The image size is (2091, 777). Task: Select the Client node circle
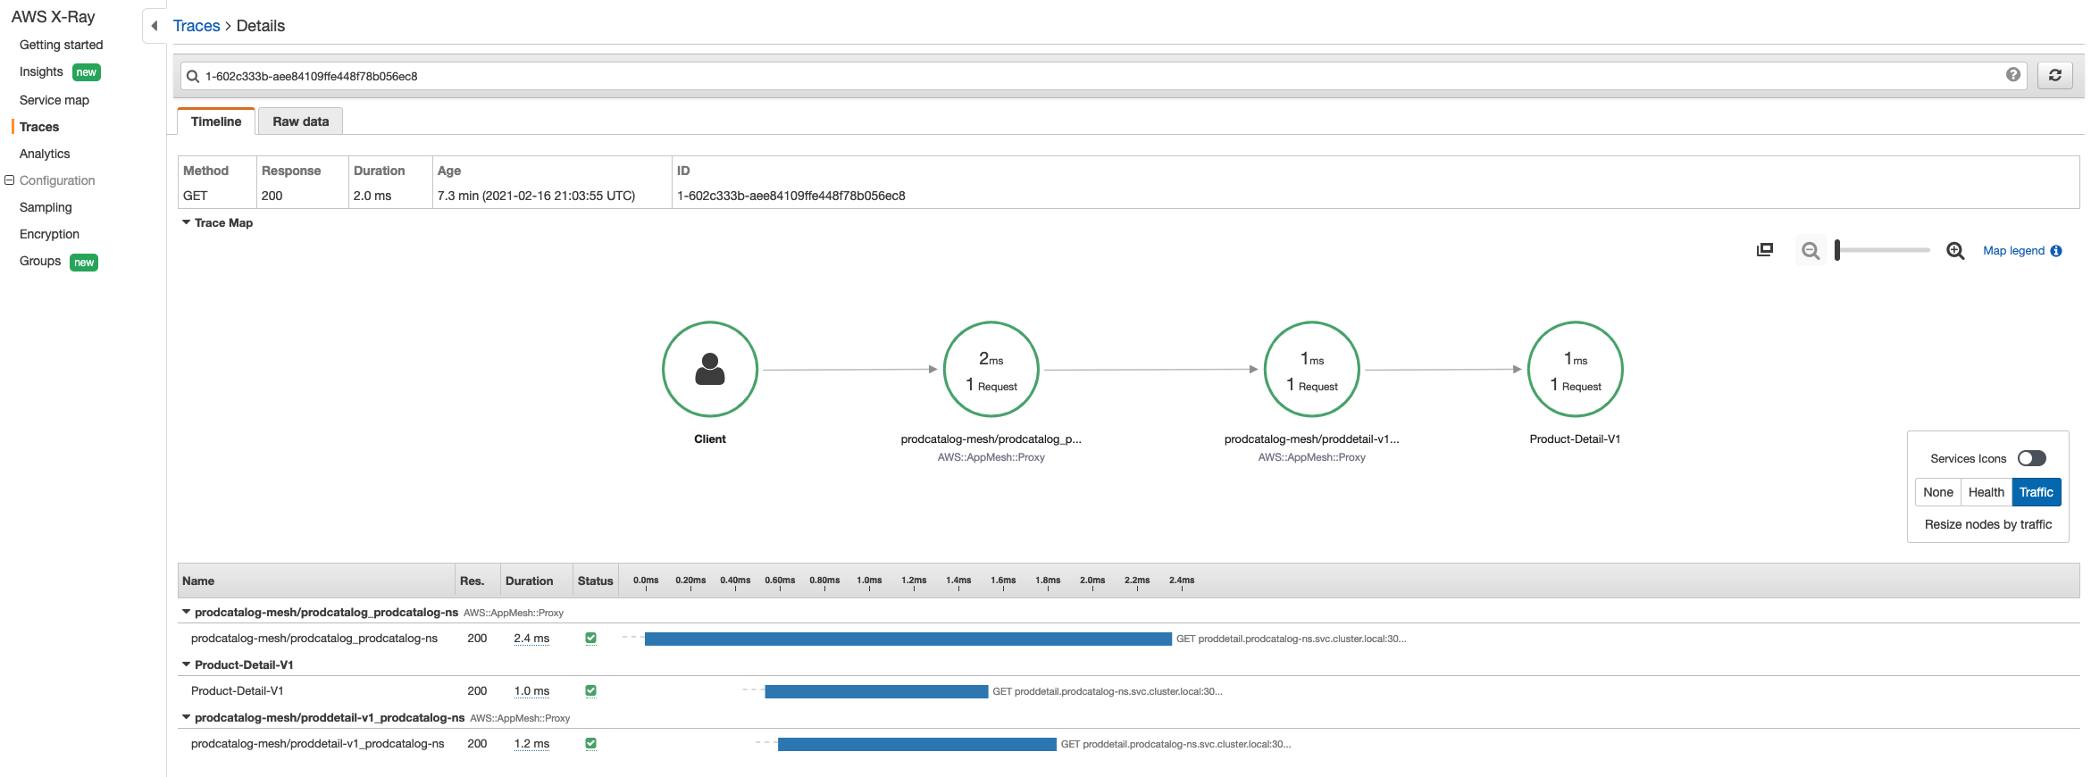coord(710,369)
